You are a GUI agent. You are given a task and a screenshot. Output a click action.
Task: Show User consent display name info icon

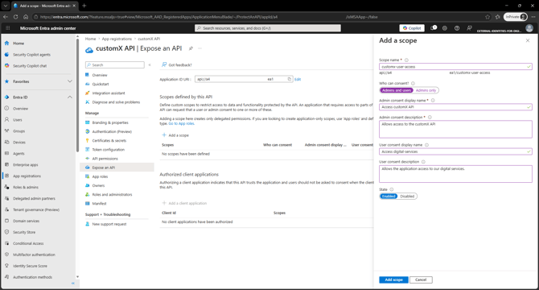coord(426,145)
